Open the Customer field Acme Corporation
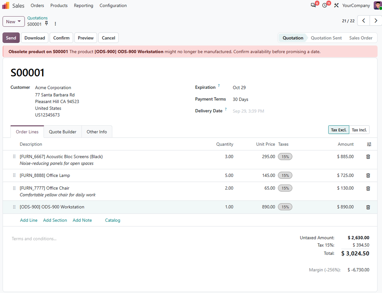The height and width of the screenshot is (293, 382). 53,88
